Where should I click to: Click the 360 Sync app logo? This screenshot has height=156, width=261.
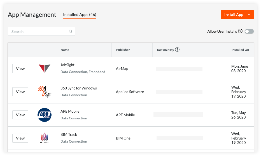coord(45,92)
